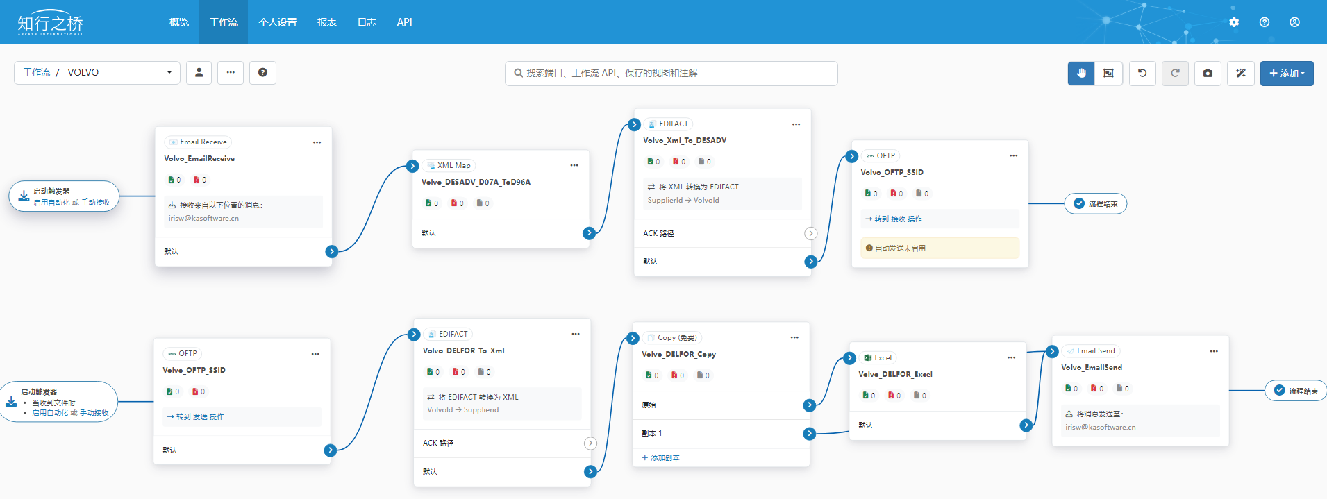This screenshot has height=499, width=1327.
Task: Switch to the box selection mode toggle
Action: pyautogui.click(x=1108, y=73)
